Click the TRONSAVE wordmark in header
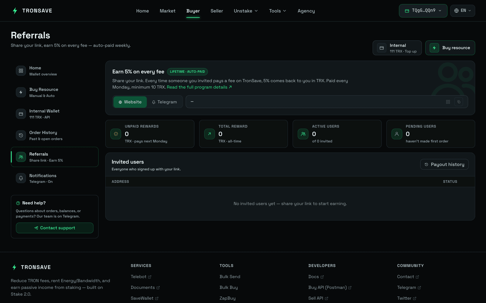This screenshot has width=486, height=303. click(37, 11)
